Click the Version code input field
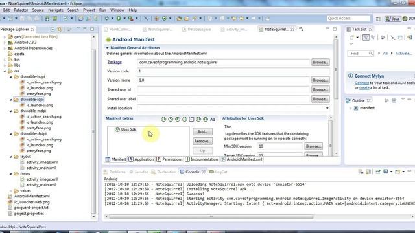415x233 pixels. click(x=233, y=71)
